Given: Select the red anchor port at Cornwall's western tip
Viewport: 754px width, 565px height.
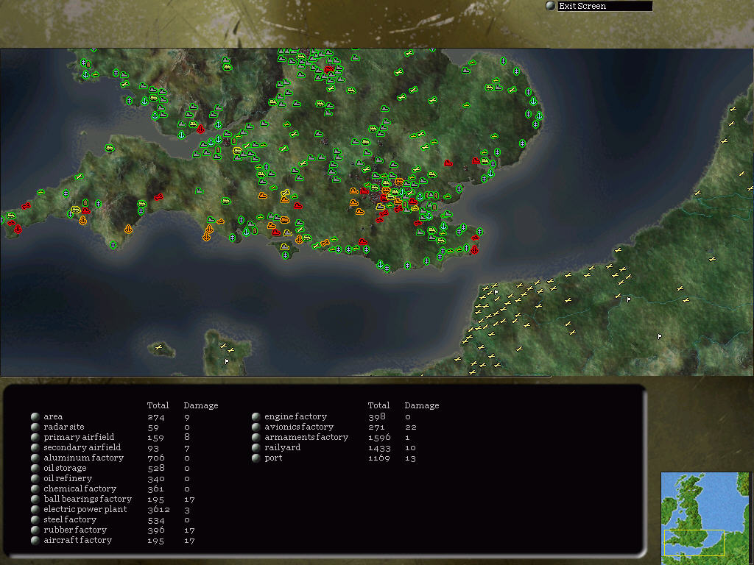Looking at the screenshot, I should pos(18,230).
